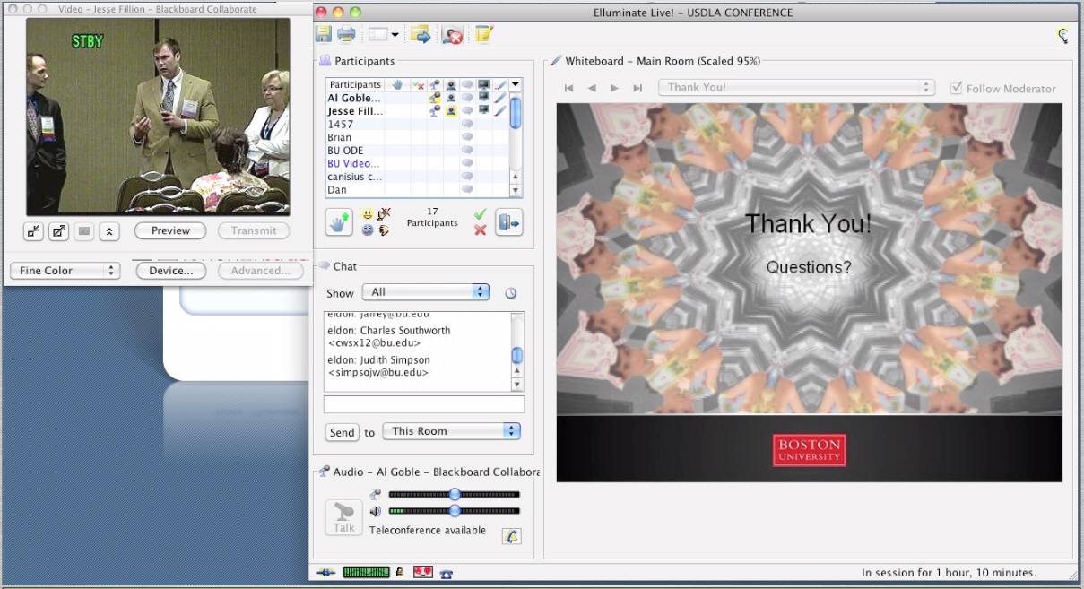Image resolution: width=1084 pixels, height=589 pixels.
Task: Select BU ODE in the participants list
Action: 346,151
